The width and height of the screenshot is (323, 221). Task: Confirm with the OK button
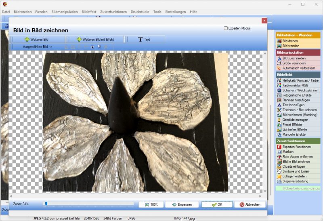217,204
